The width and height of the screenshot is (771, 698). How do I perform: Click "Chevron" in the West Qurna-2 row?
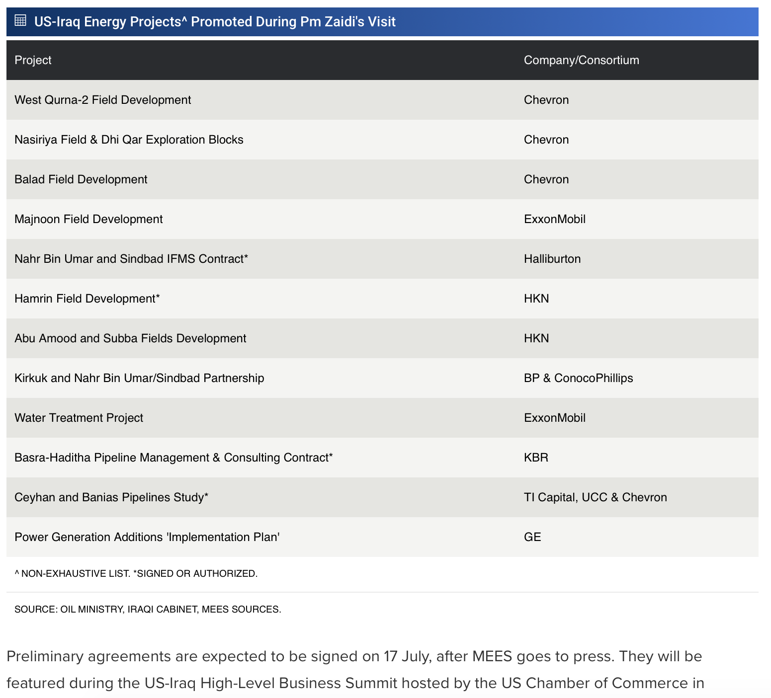(x=546, y=100)
